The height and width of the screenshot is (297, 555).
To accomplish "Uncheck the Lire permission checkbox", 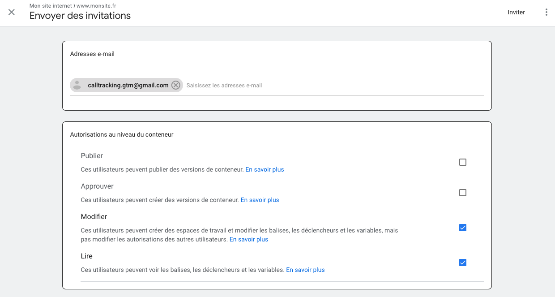I will click(463, 263).
